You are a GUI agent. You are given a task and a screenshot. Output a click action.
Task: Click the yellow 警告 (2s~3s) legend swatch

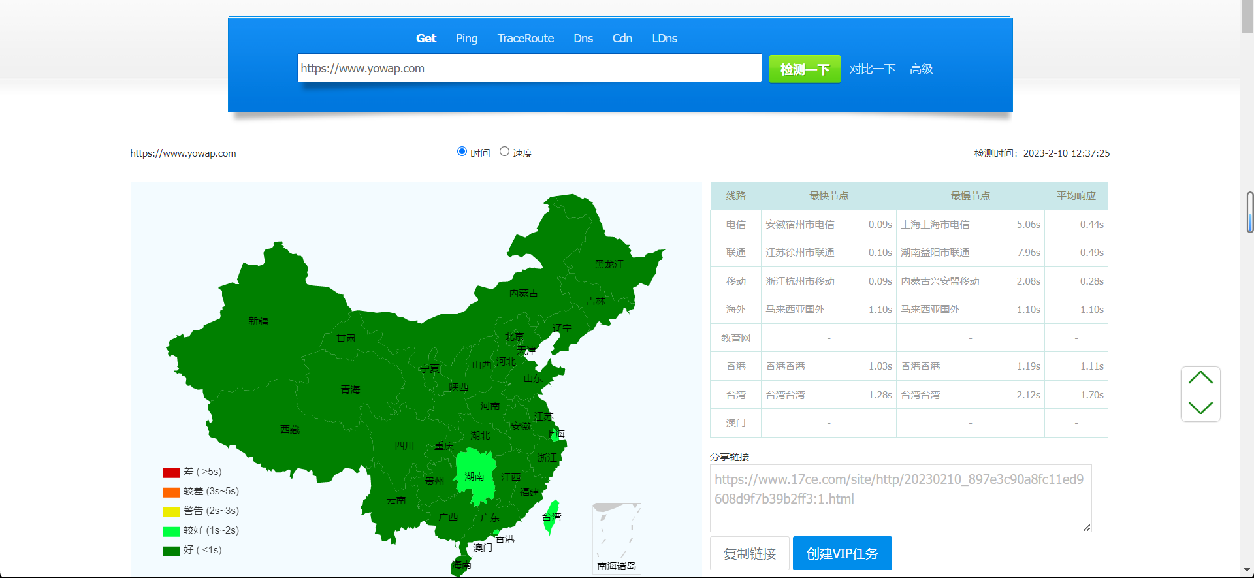(x=171, y=511)
